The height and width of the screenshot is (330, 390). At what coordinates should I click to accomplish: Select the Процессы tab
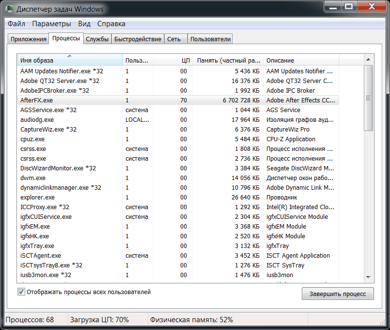click(x=66, y=38)
